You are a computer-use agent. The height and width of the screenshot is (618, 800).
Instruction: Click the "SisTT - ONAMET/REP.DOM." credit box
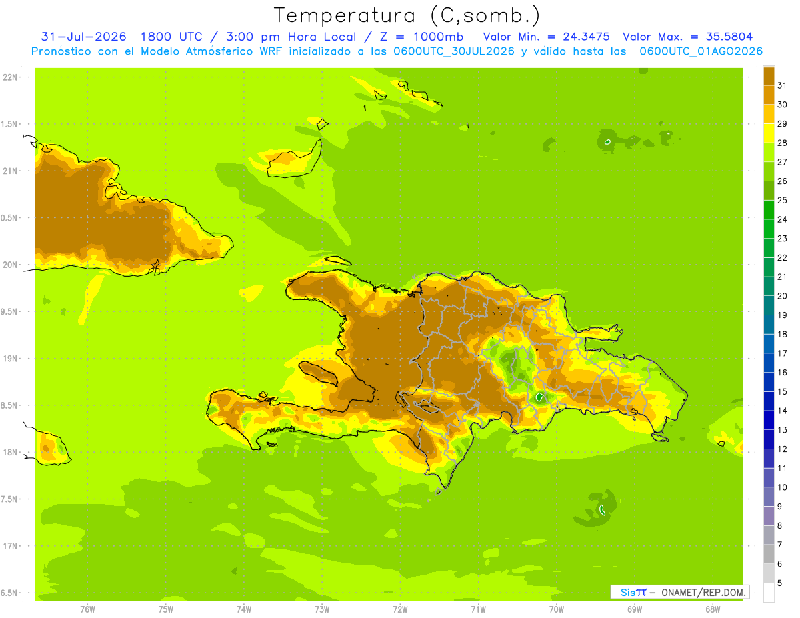coord(680,592)
